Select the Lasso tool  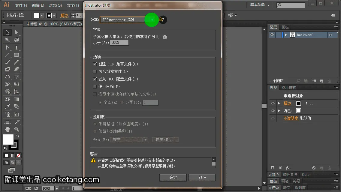[x=17, y=40]
